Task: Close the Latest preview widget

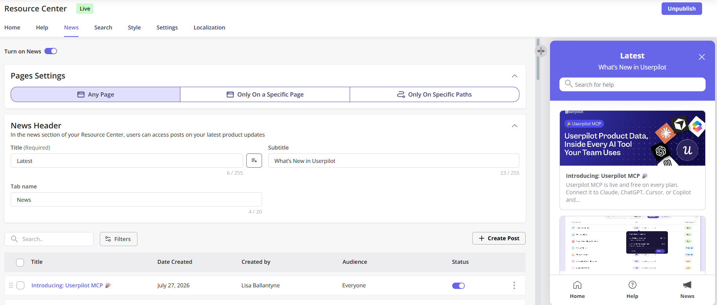Action: 702,57
